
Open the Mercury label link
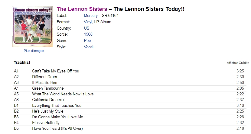91,15
